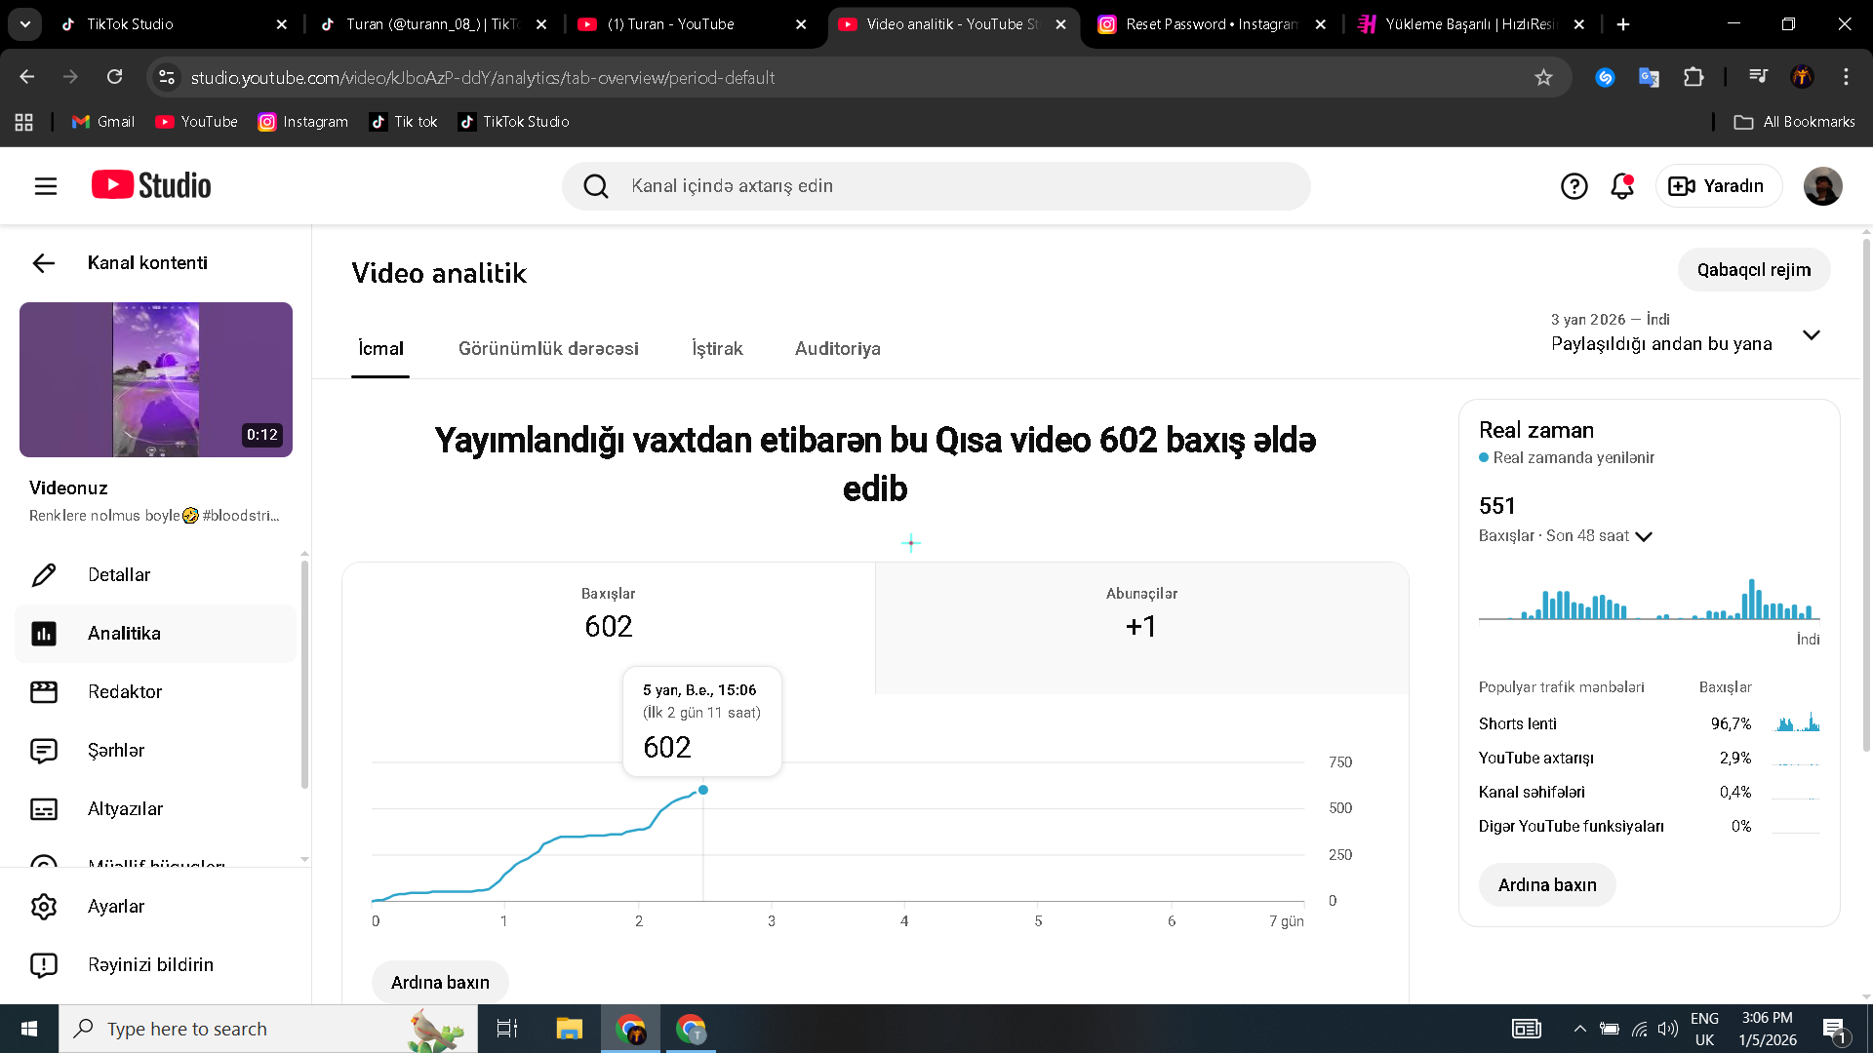
Task: Click the Shorts lenti traffic source row
Action: click(x=1649, y=723)
